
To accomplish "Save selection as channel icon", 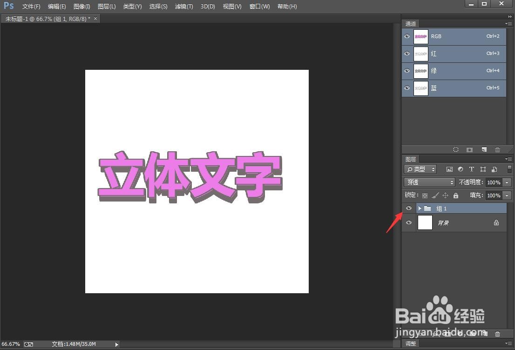I will (x=470, y=150).
